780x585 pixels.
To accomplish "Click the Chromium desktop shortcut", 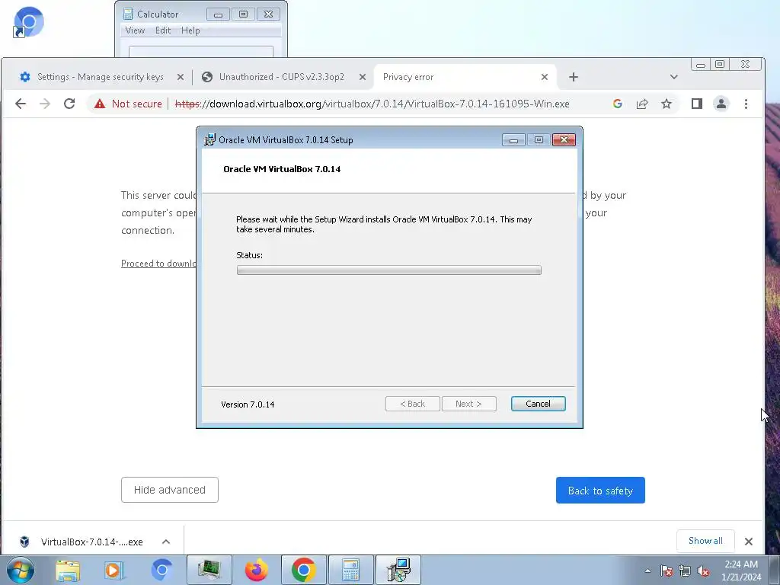I will [28, 22].
